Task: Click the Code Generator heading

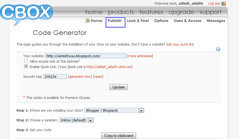Action: [x=60, y=33]
